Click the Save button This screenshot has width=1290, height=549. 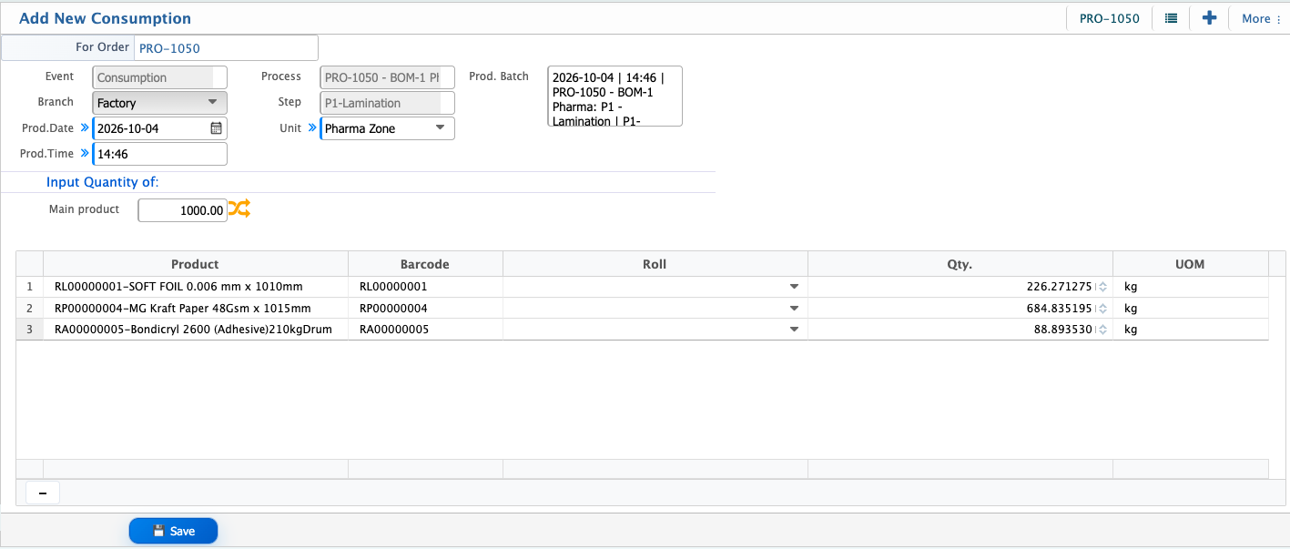point(173,531)
